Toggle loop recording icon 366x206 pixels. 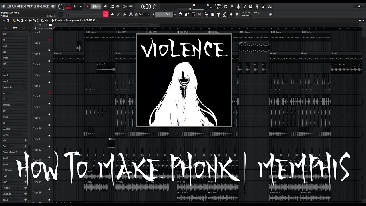(131, 7)
